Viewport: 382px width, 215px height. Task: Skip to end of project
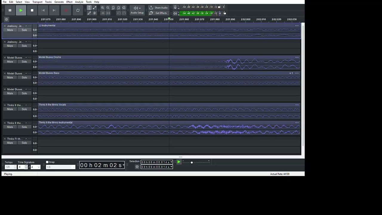click(54, 10)
